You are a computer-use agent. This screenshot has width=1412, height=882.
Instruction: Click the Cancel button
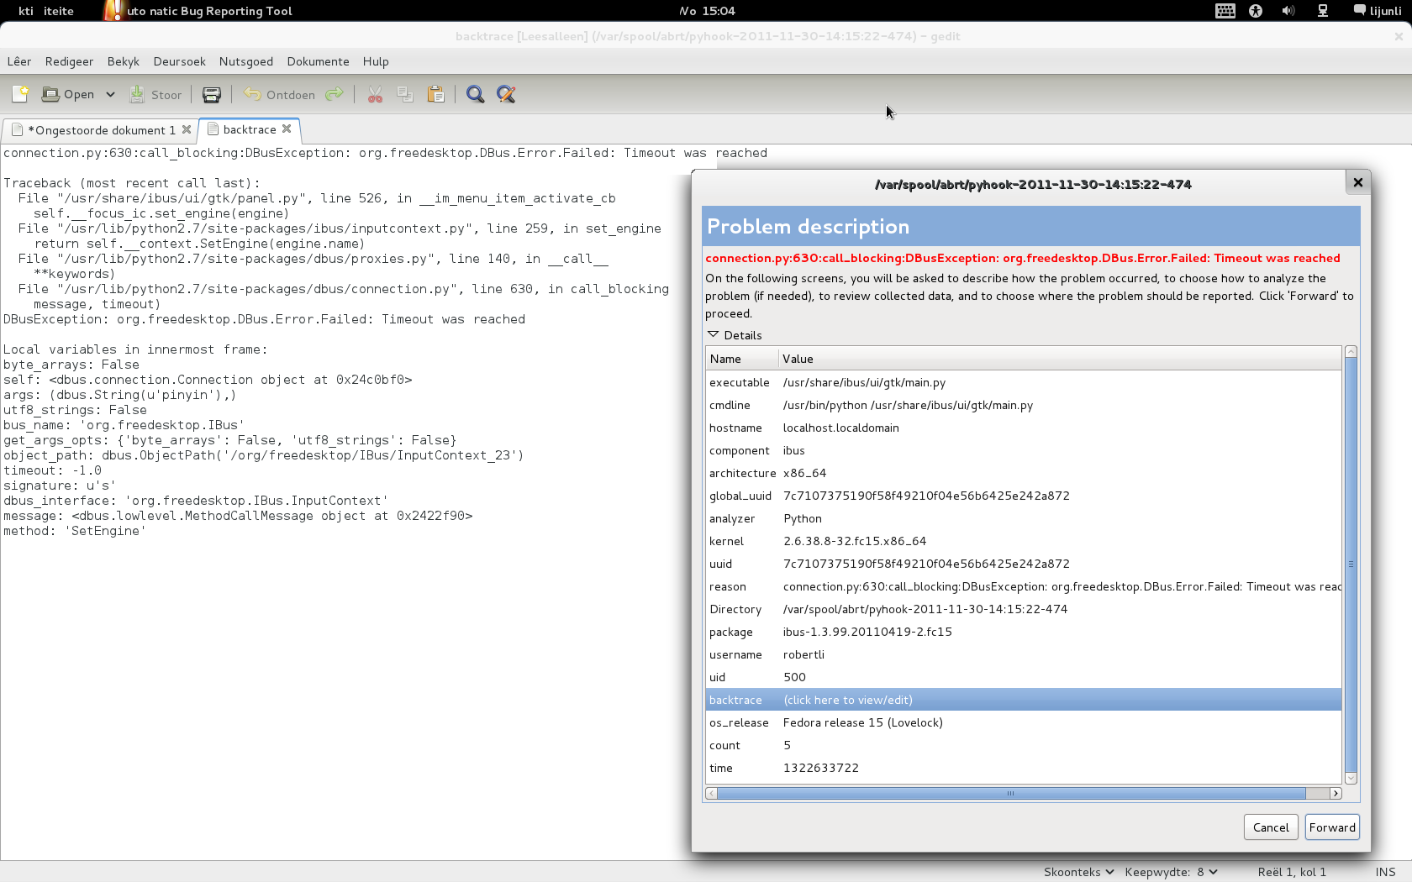click(1271, 827)
